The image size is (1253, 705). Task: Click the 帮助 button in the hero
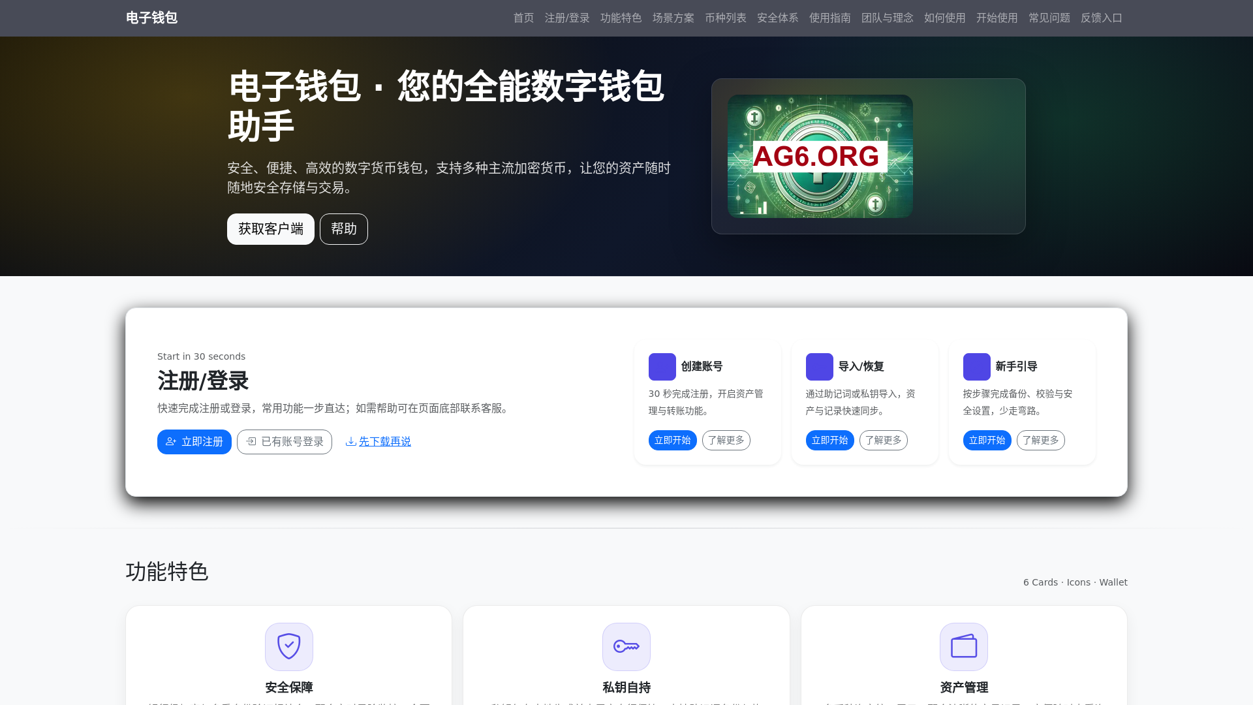click(344, 229)
